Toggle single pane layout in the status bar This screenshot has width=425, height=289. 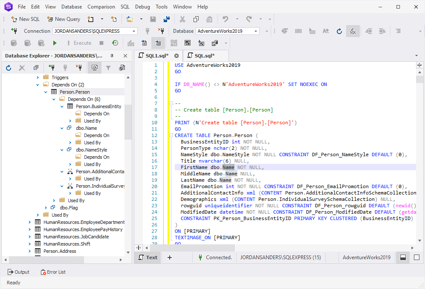point(416,258)
